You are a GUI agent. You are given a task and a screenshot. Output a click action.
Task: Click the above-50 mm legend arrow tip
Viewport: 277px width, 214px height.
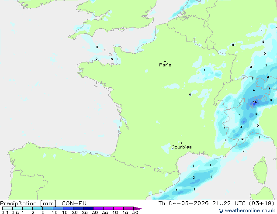[x=138, y=208]
